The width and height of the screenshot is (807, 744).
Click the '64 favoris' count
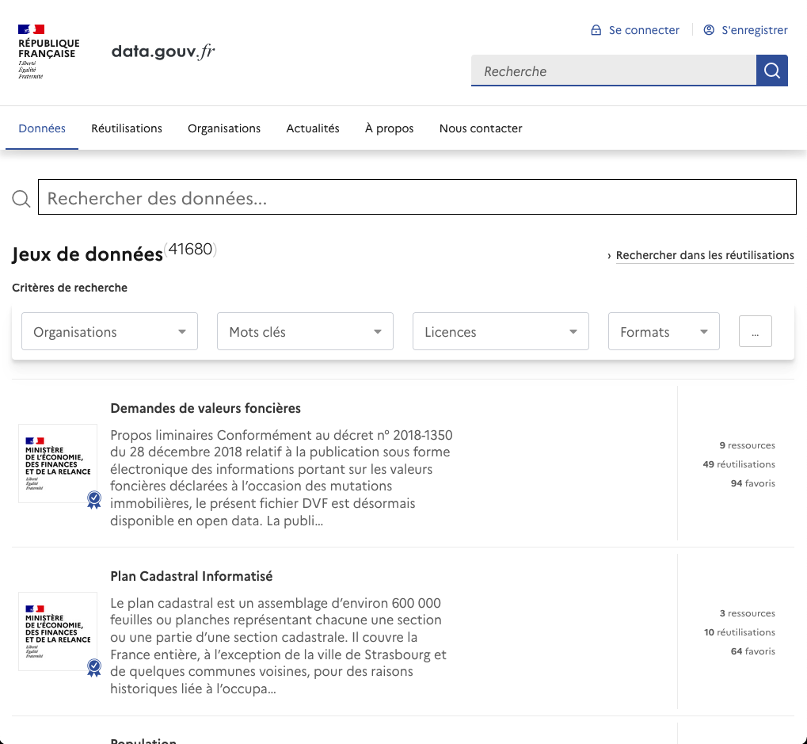[752, 651]
